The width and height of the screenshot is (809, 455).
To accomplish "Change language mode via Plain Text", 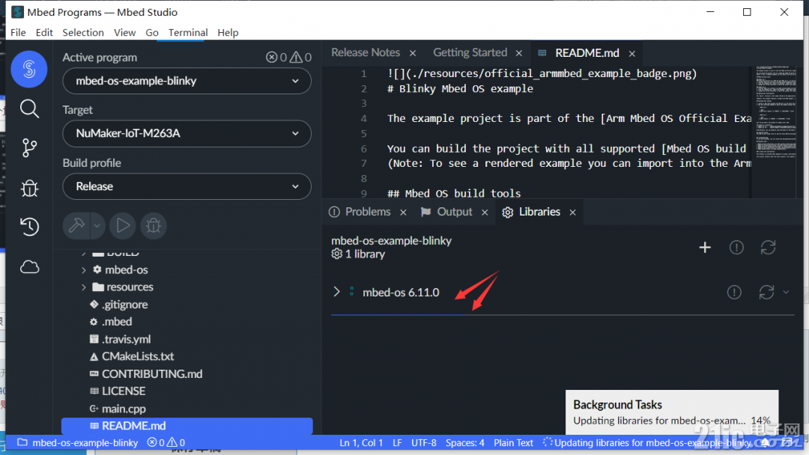I will [513, 442].
